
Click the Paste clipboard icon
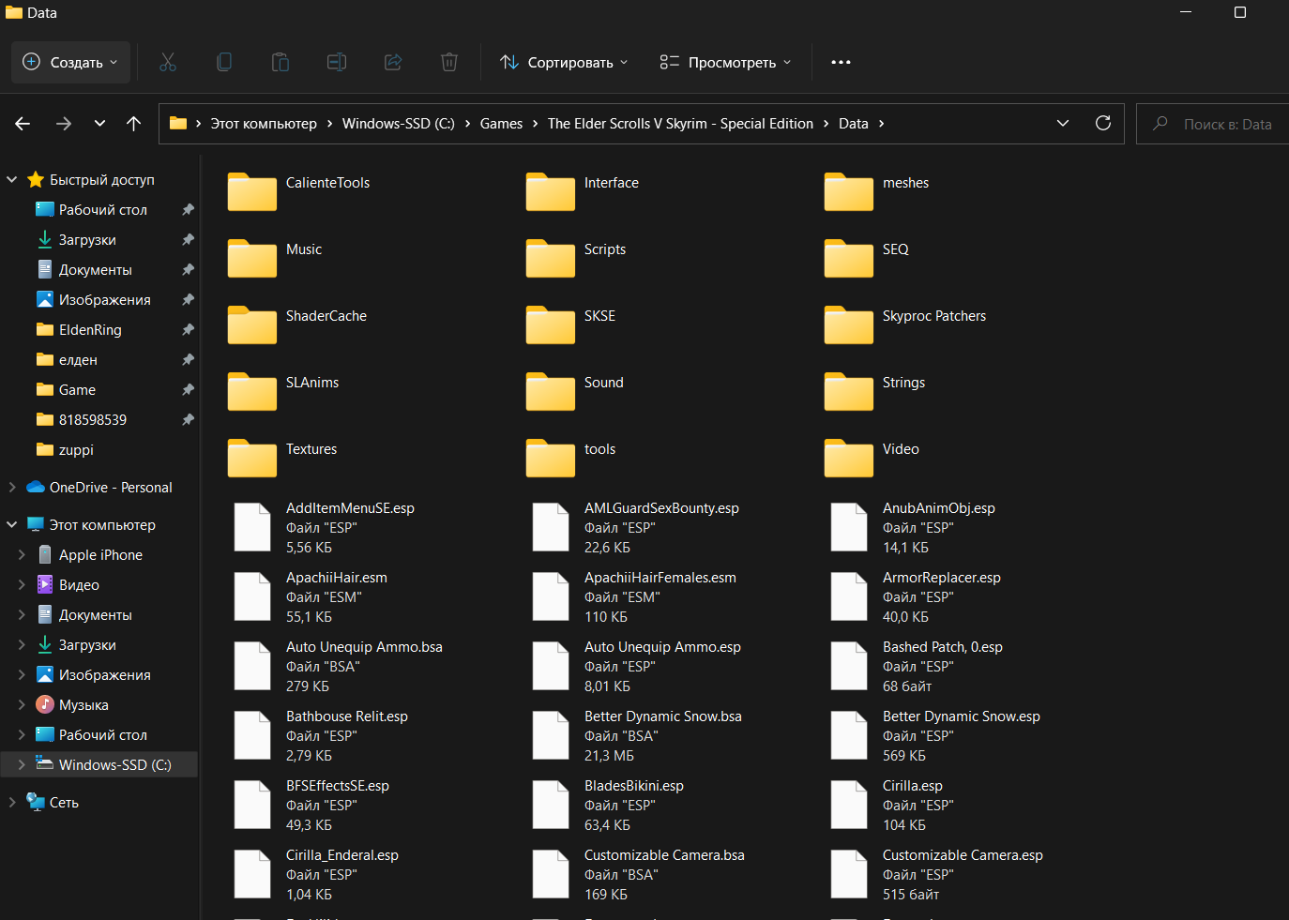click(281, 63)
